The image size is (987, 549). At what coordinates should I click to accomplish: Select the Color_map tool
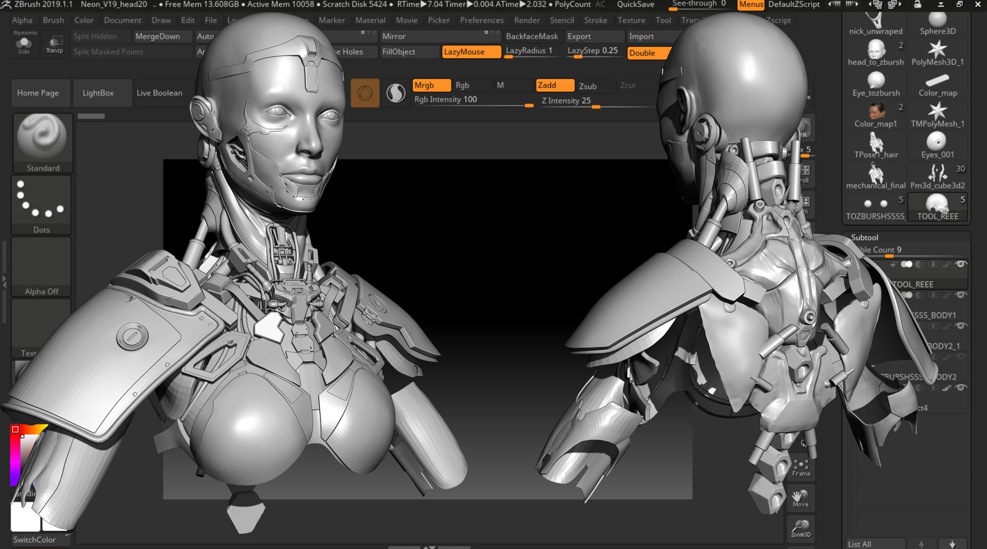pyautogui.click(x=937, y=84)
